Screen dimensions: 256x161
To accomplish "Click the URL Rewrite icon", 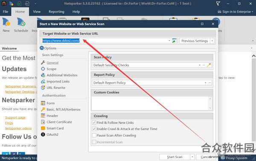I will [43, 88].
